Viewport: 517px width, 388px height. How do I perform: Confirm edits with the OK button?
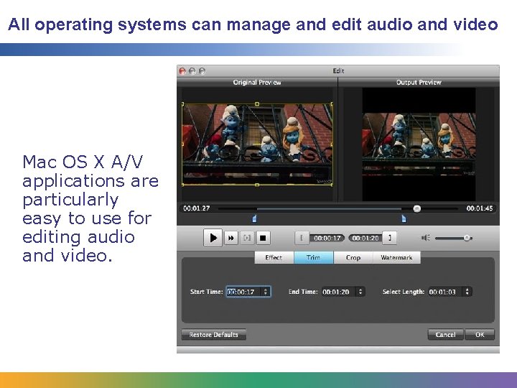pyautogui.click(x=480, y=335)
